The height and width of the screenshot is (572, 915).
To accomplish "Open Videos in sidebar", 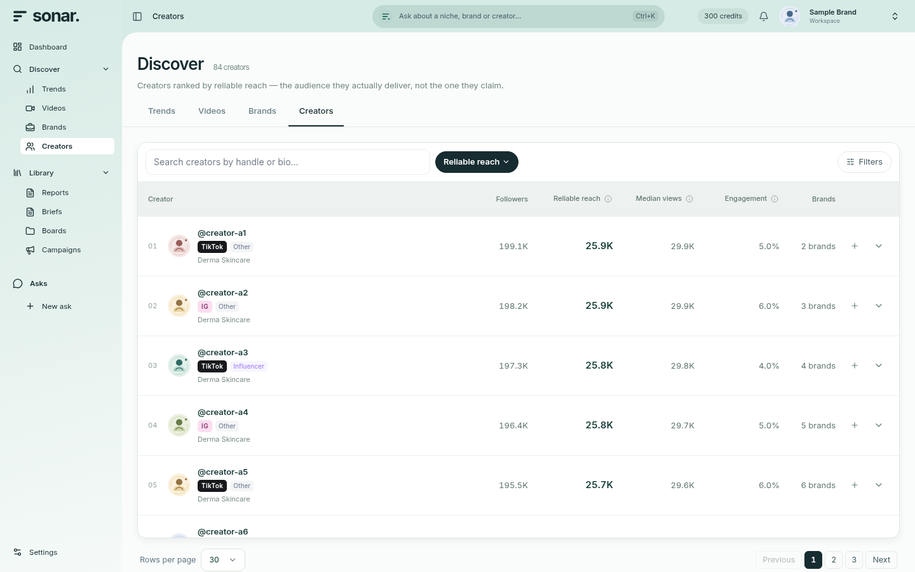I will [x=67, y=108].
